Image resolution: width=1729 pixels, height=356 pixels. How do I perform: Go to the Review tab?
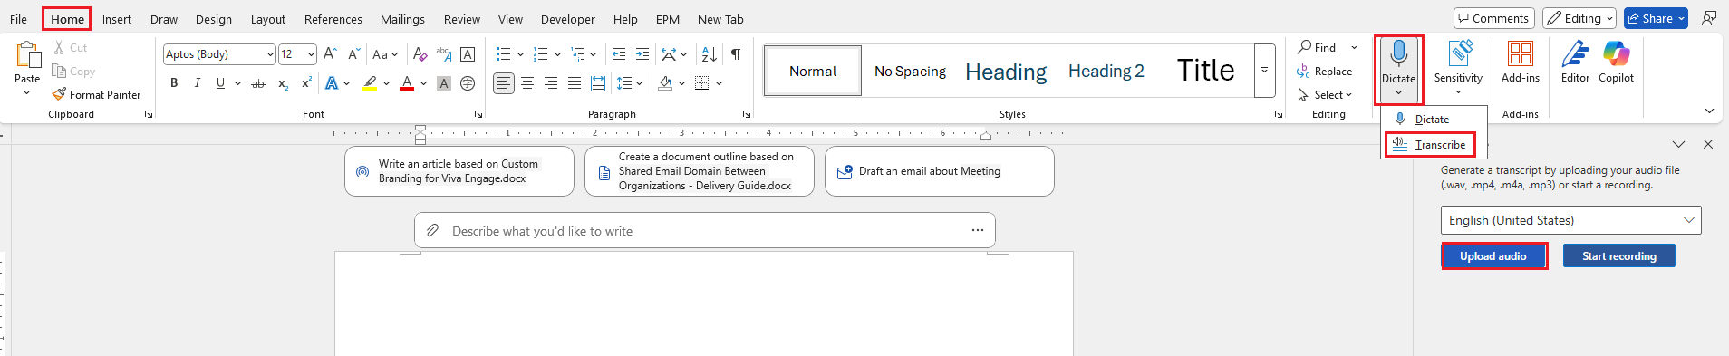[x=462, y=19]
